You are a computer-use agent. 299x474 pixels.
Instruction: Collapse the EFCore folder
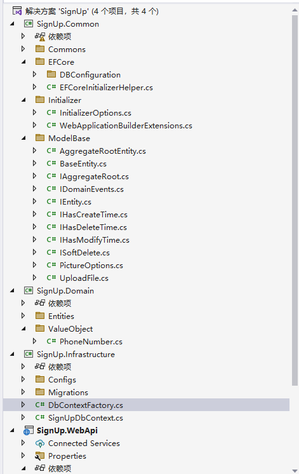point(23,62)
